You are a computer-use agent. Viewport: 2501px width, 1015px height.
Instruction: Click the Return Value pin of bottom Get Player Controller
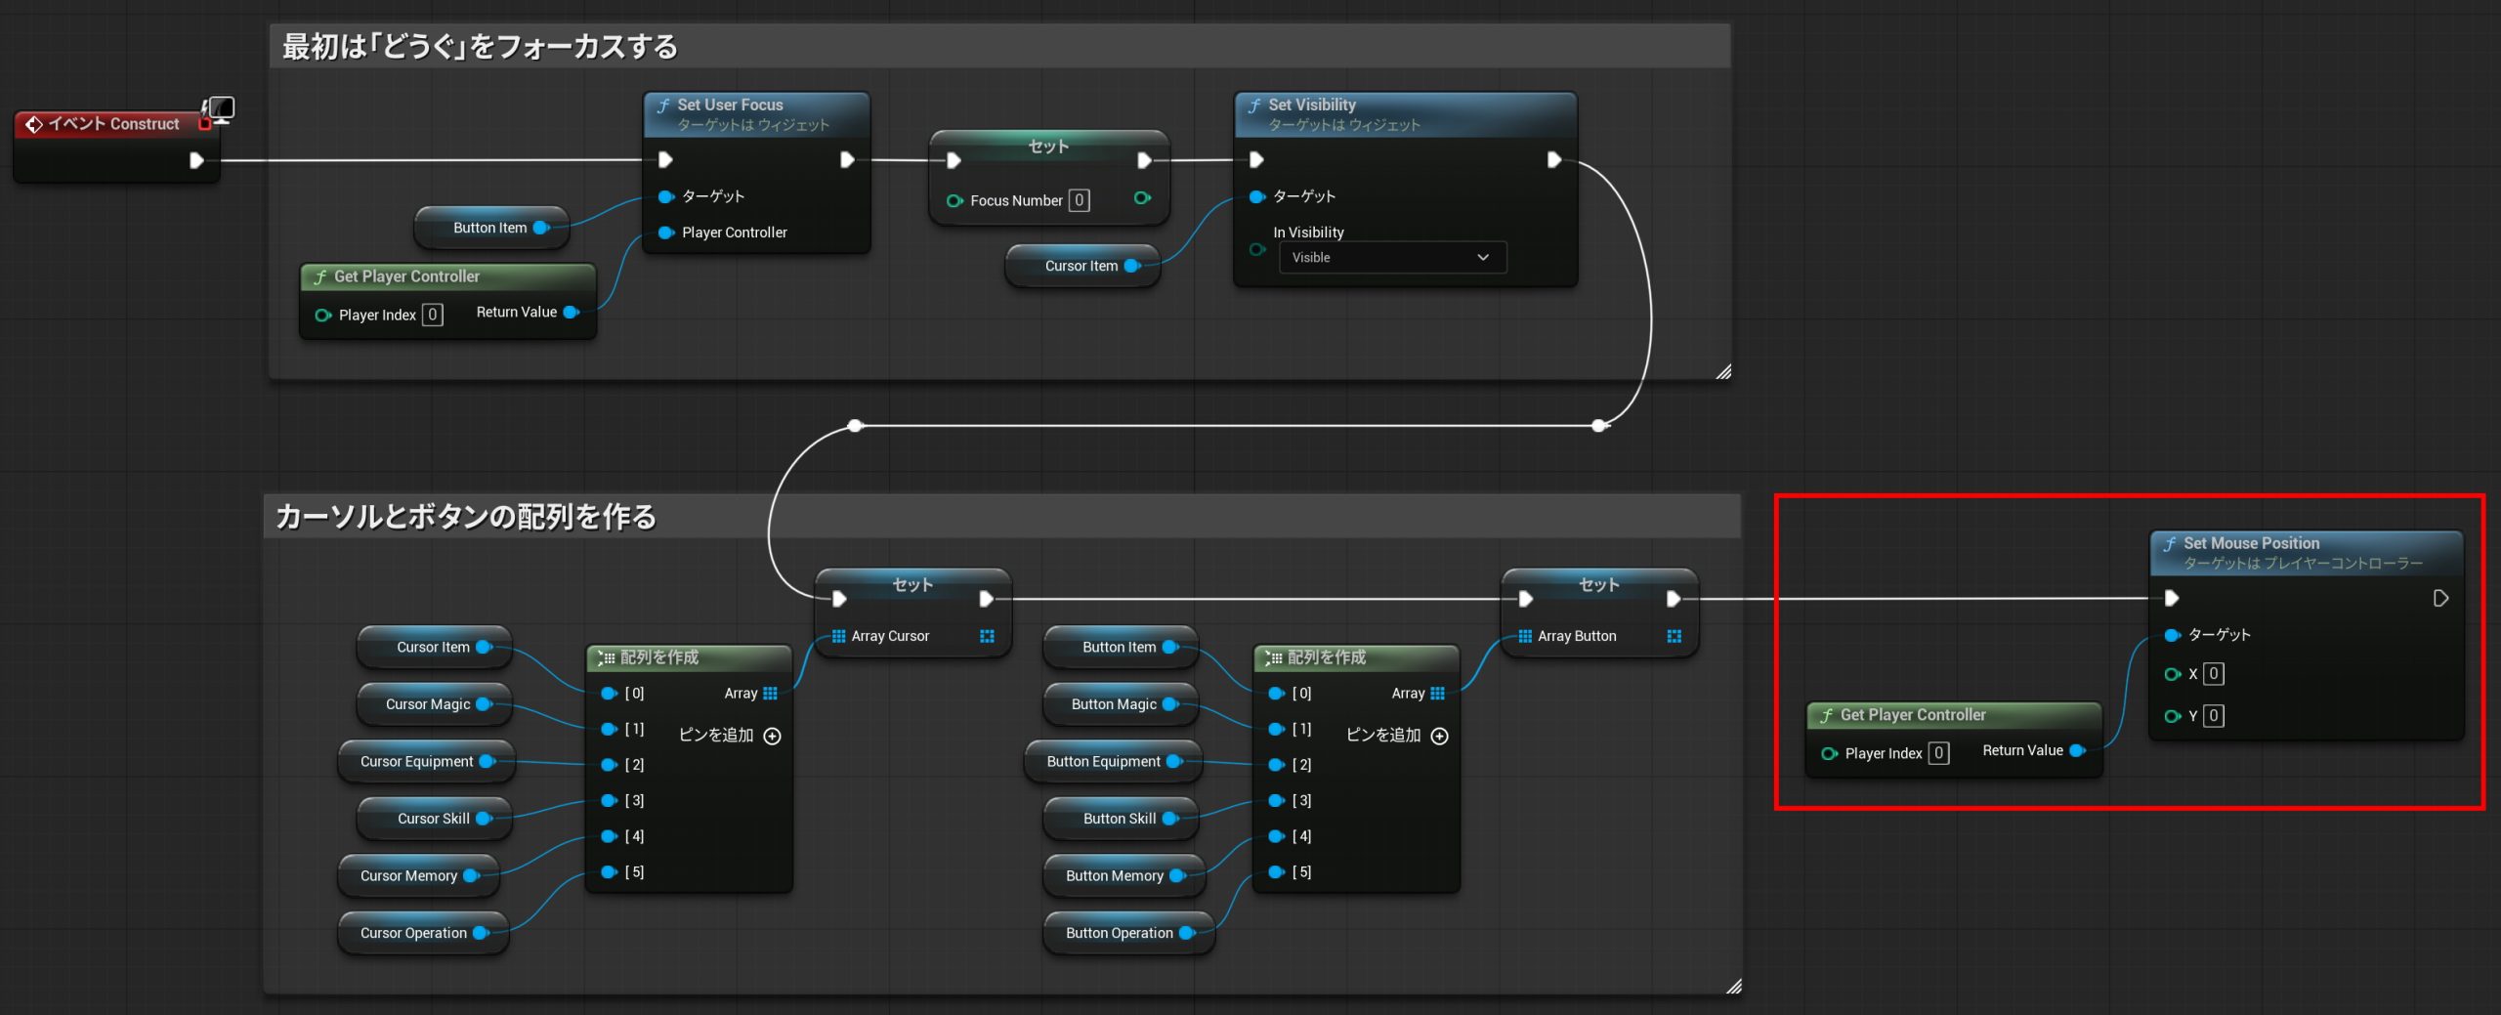pyautogui.click(x=2077, y=751)
